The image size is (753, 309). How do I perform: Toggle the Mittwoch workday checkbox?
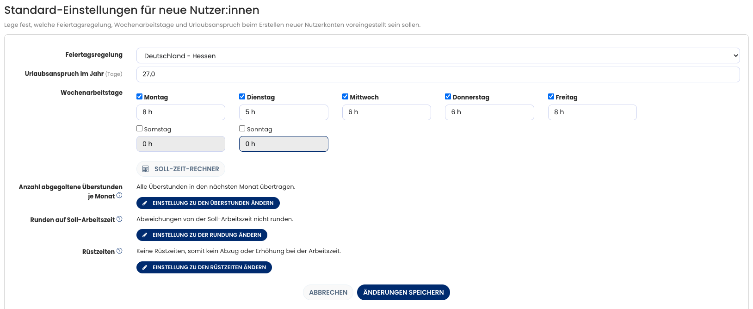pos(345,97)
